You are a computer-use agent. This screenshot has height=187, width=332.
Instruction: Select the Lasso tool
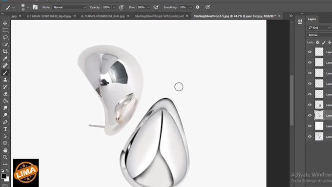pos(5,37)
